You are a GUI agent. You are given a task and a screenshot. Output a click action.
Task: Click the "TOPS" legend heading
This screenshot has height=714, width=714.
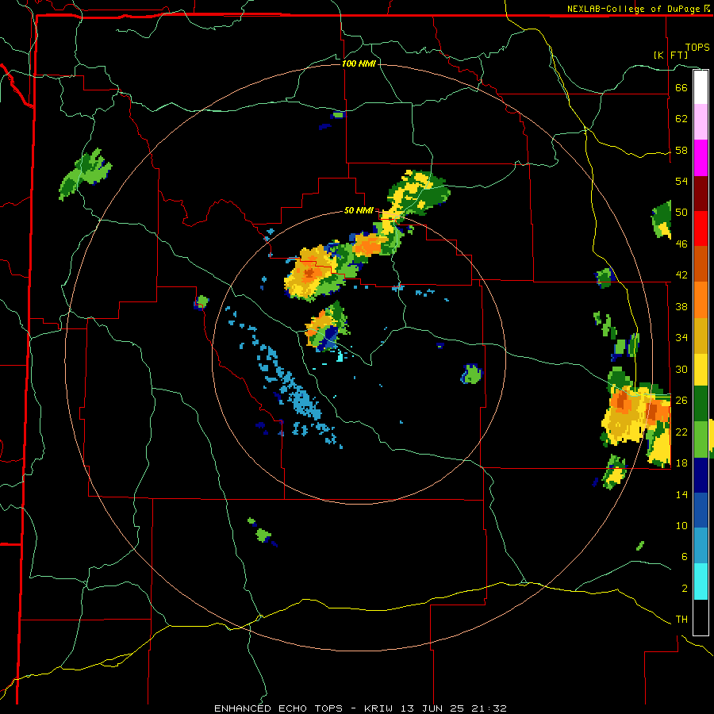pyautogui.click(x=697, y=47)
